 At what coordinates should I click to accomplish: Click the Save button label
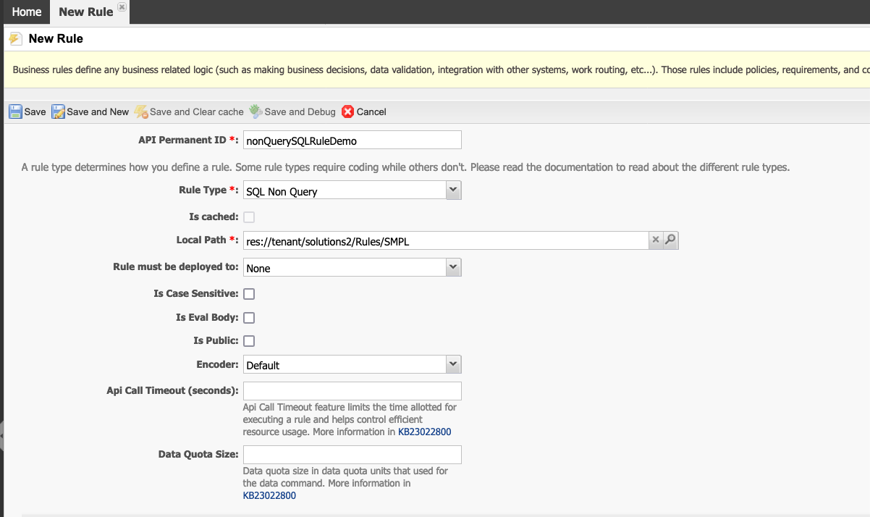[35, 112]
